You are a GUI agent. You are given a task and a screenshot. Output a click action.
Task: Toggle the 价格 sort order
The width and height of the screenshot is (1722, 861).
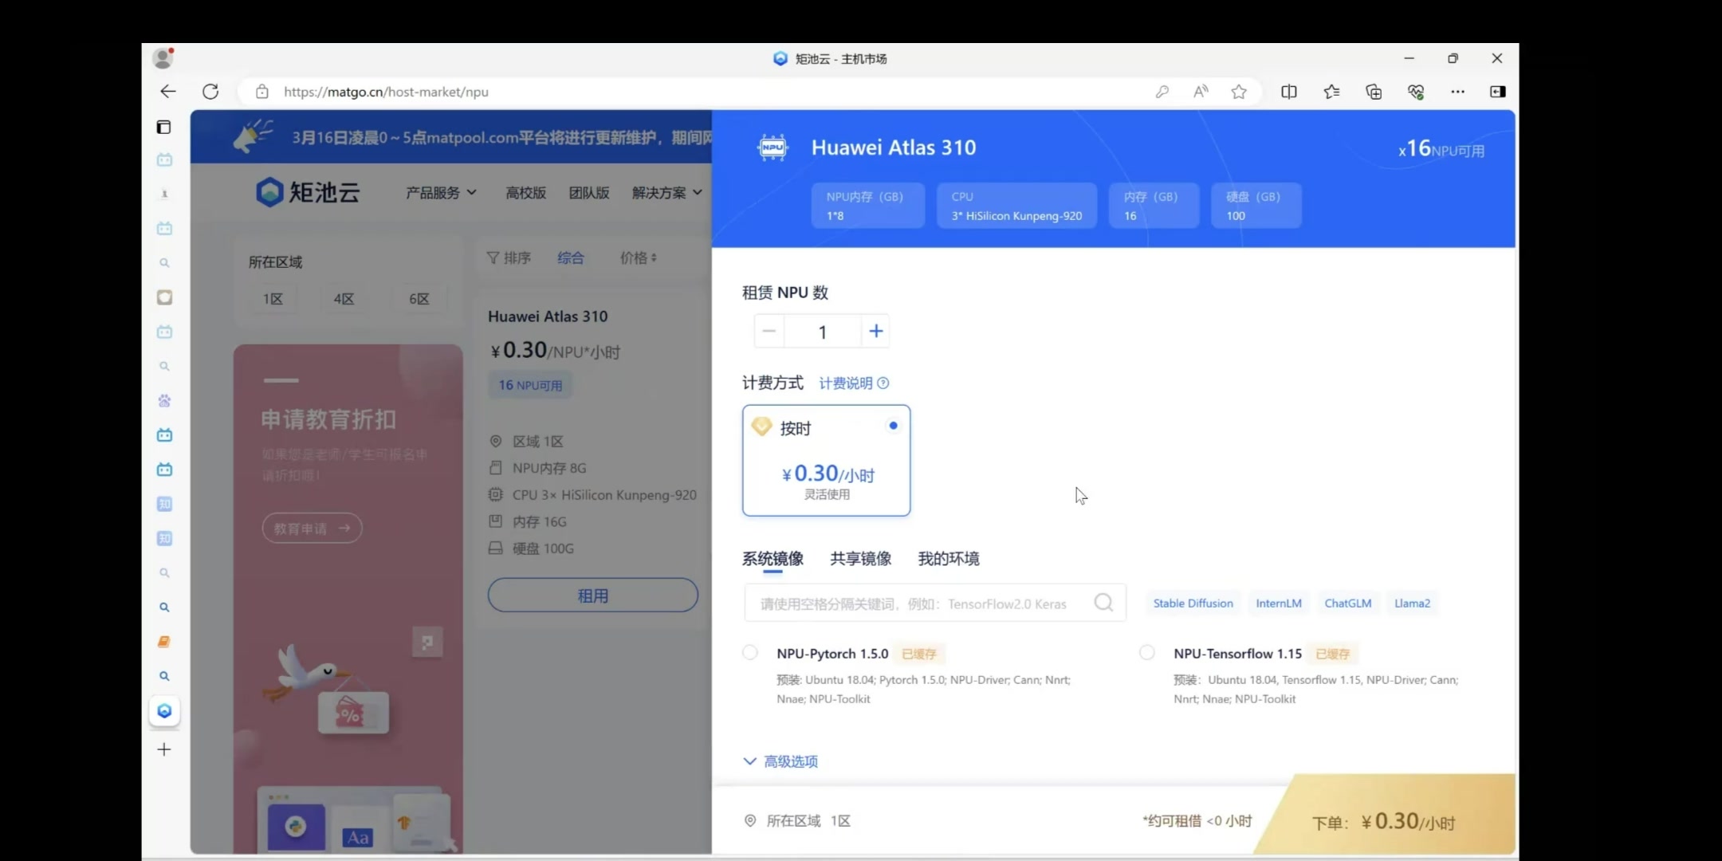639,258
